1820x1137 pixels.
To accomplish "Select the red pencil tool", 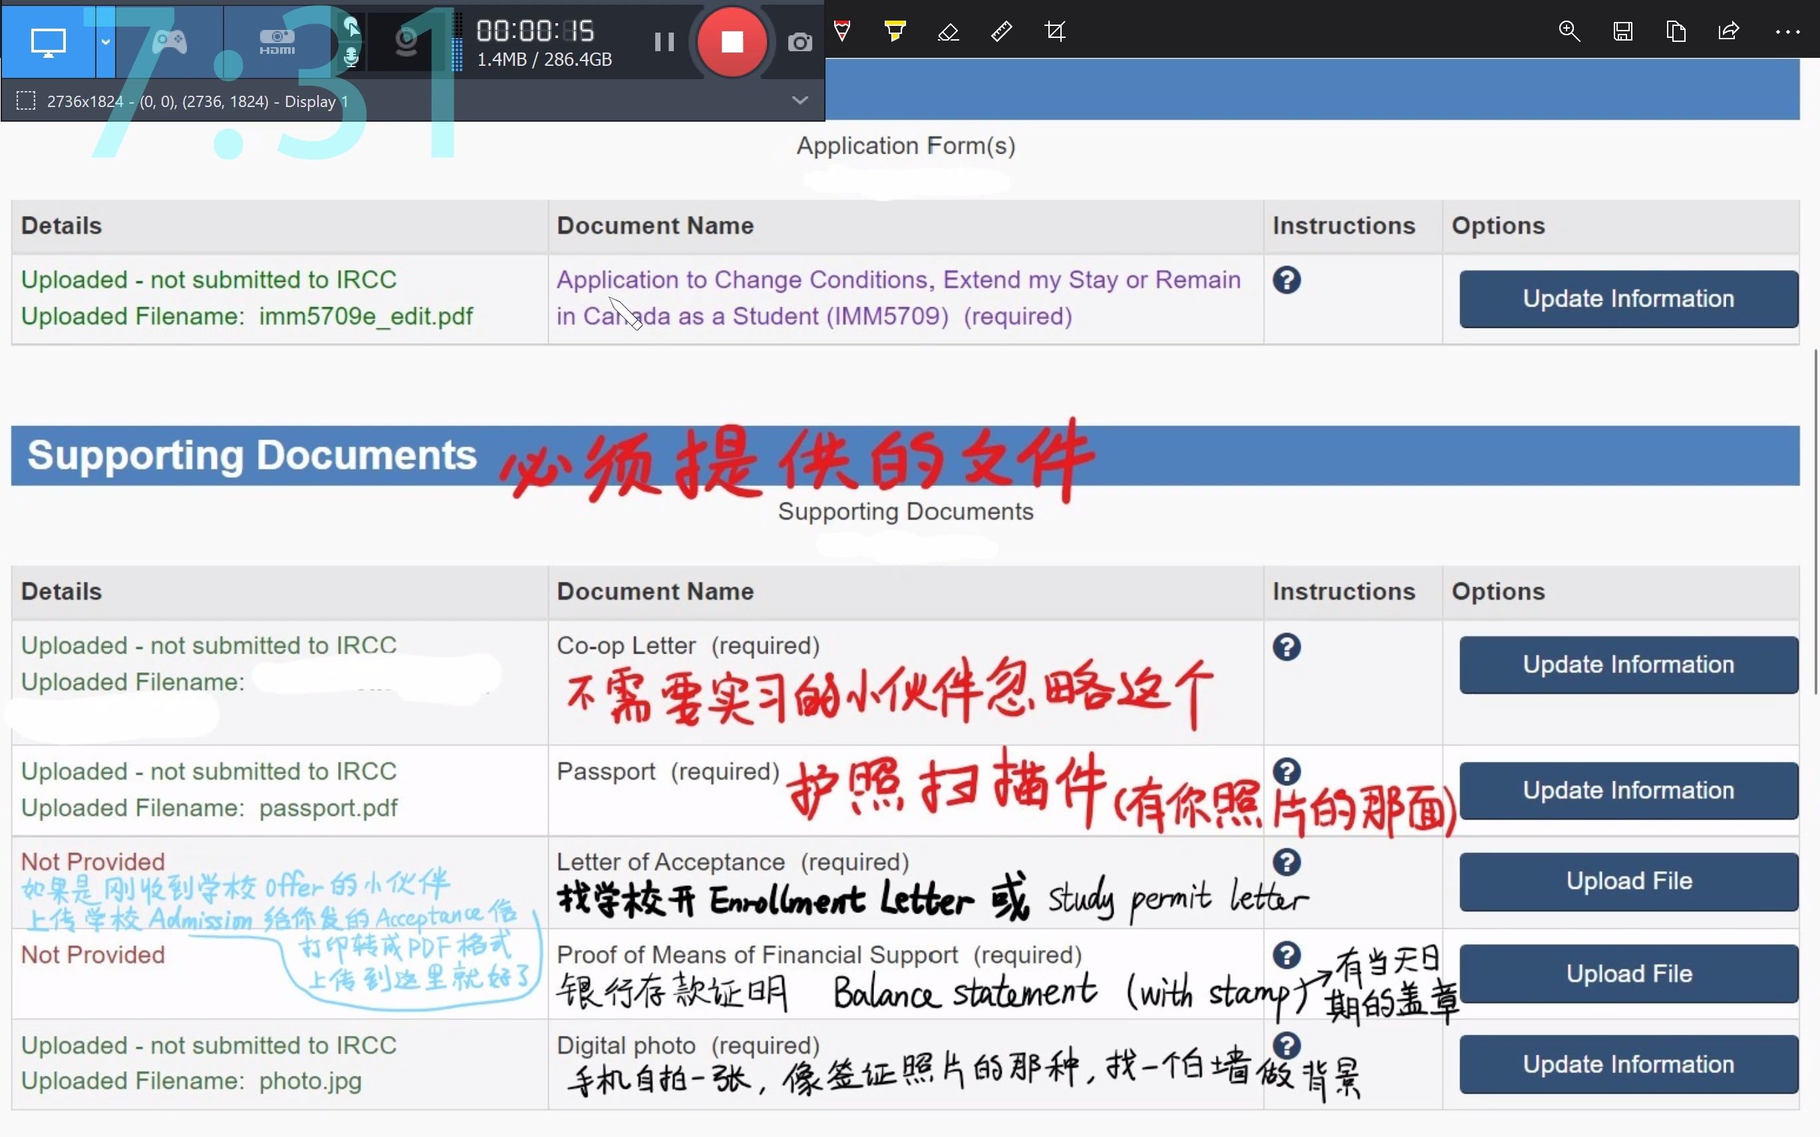I will [842, 31].
